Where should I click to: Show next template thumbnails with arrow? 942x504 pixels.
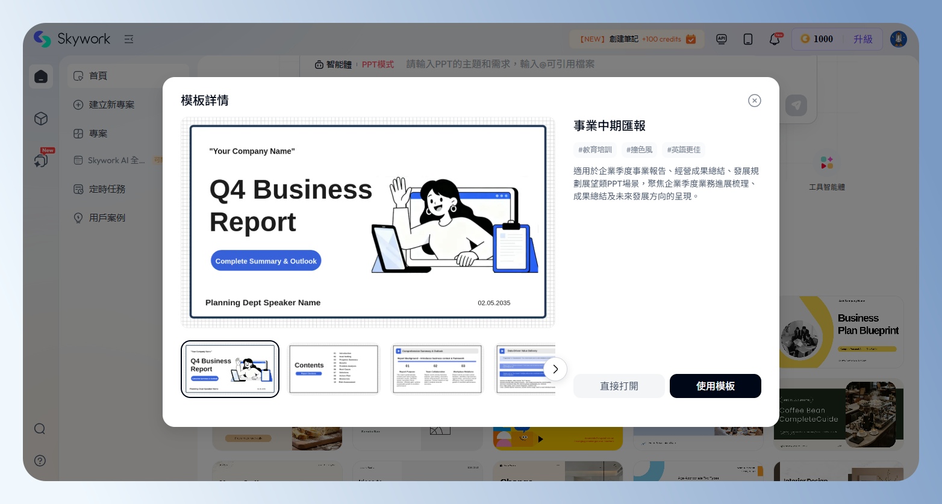(x=555, y=369)
